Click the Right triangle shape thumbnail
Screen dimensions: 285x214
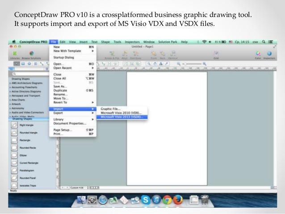pyautogui.click(x=14, y=125)
